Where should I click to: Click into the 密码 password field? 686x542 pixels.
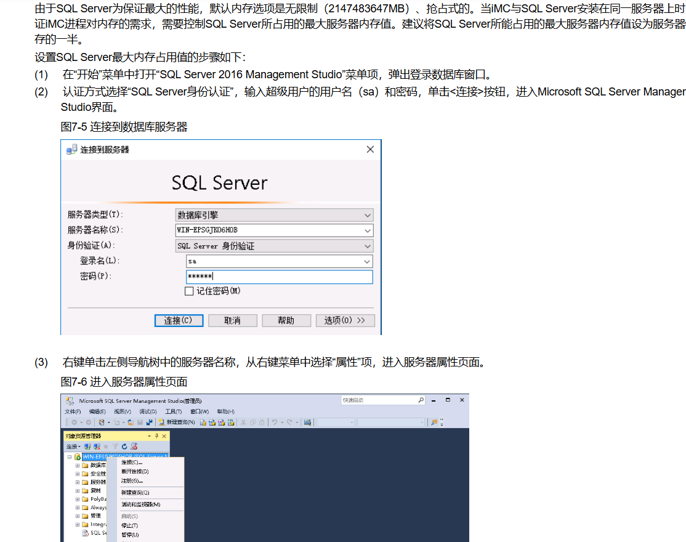click(279, 277)
